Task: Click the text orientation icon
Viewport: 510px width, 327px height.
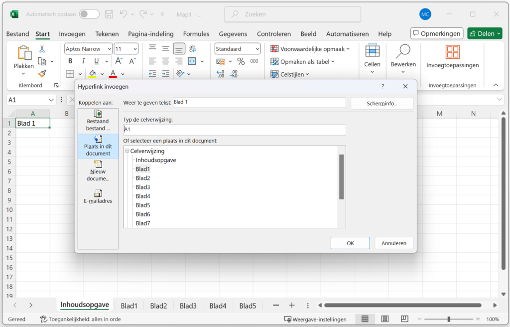Action: (180, 74)
